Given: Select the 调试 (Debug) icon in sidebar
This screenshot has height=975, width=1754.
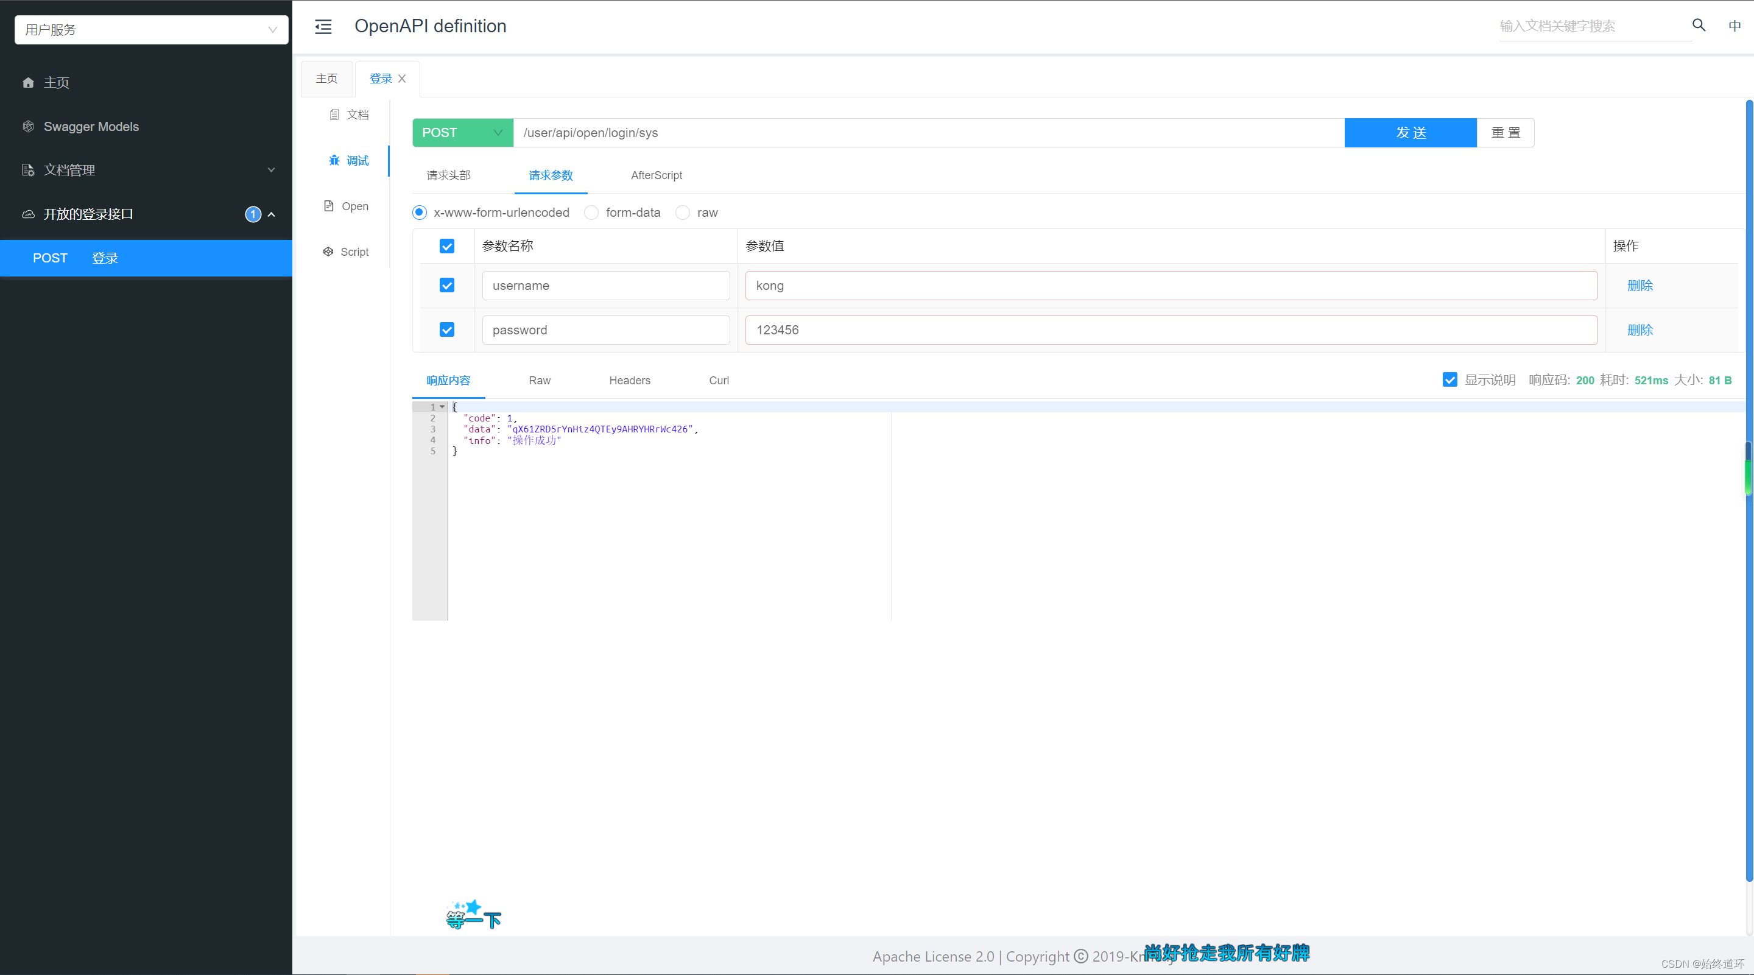Looking at the screenshot, I should click(334, 160).
